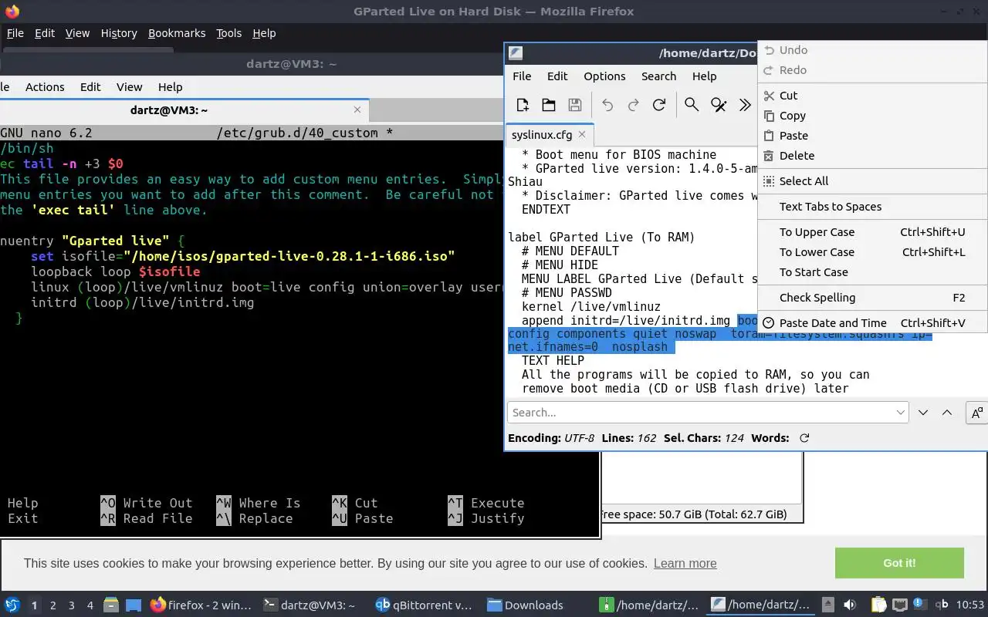This screenshot has width=988, height=617.
Task: Click FeatherPad's Save floppy disk icon
Action: click(574, 105)
